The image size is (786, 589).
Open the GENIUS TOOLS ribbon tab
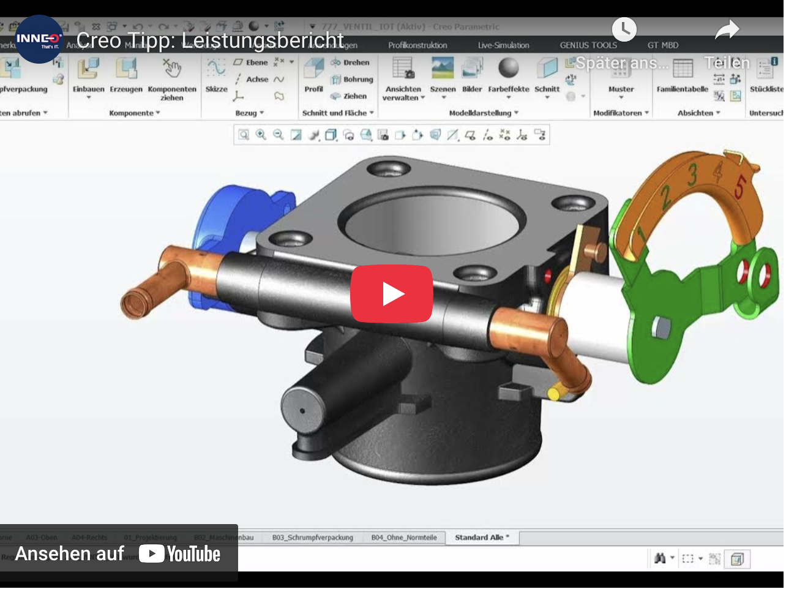click(x=588, y=45)
